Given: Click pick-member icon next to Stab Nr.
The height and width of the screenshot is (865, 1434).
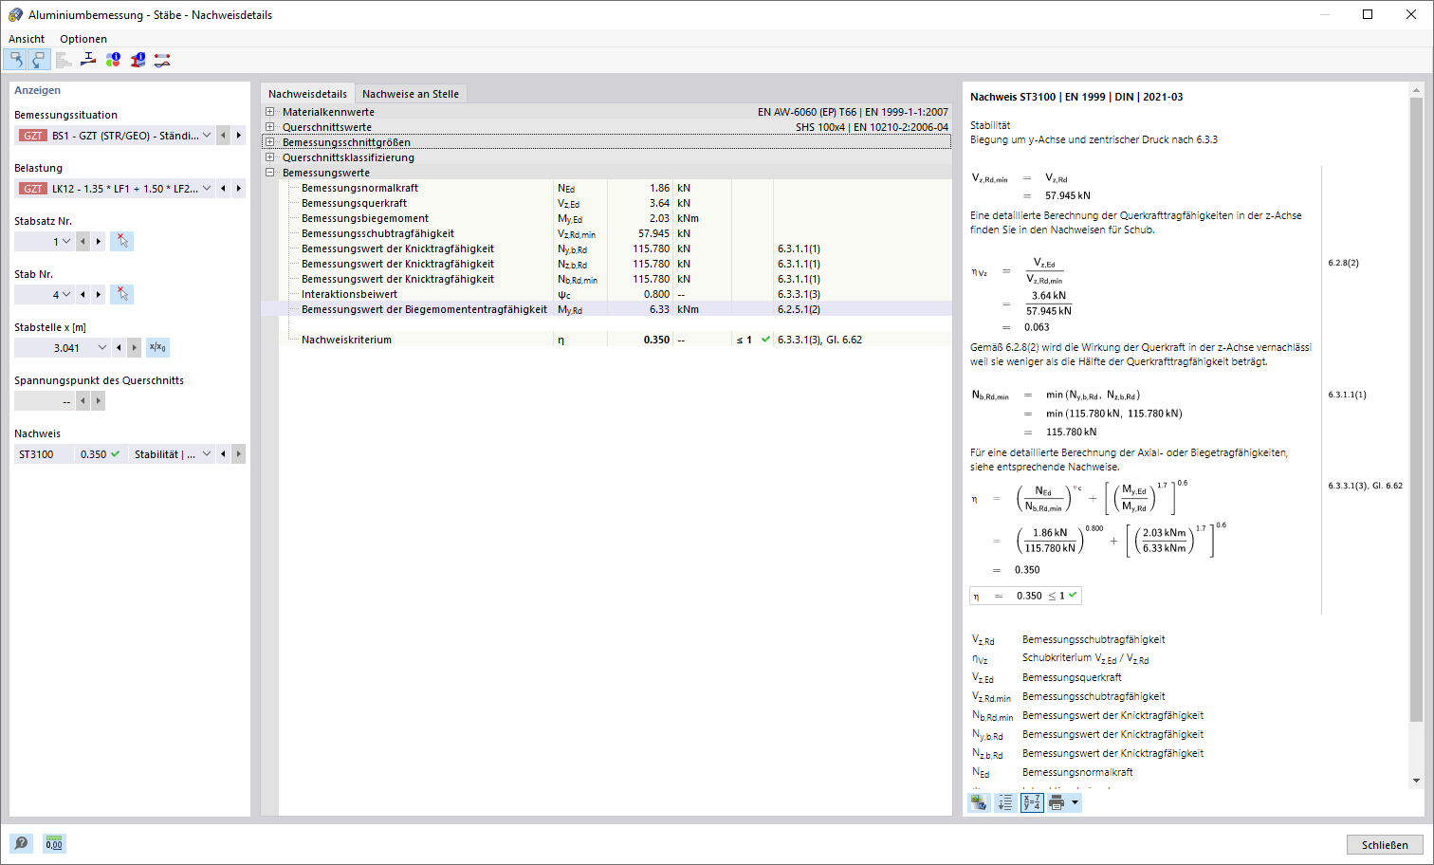Looking at the screenshot, I should click(x=121, y=295).
